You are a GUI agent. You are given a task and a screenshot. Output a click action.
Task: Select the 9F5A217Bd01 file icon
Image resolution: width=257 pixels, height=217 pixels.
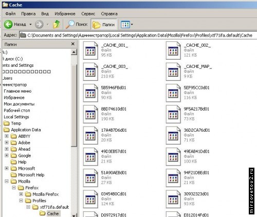[173, 114]
